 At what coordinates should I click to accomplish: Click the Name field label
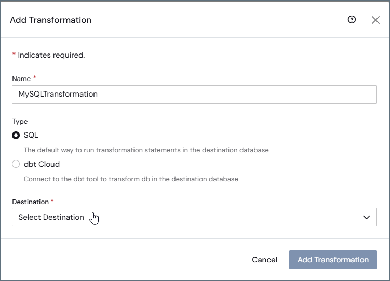[x=21, y=78]
